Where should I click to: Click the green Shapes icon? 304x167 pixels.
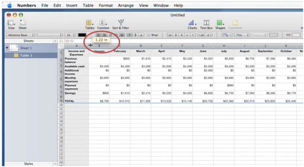pos(220,23)
